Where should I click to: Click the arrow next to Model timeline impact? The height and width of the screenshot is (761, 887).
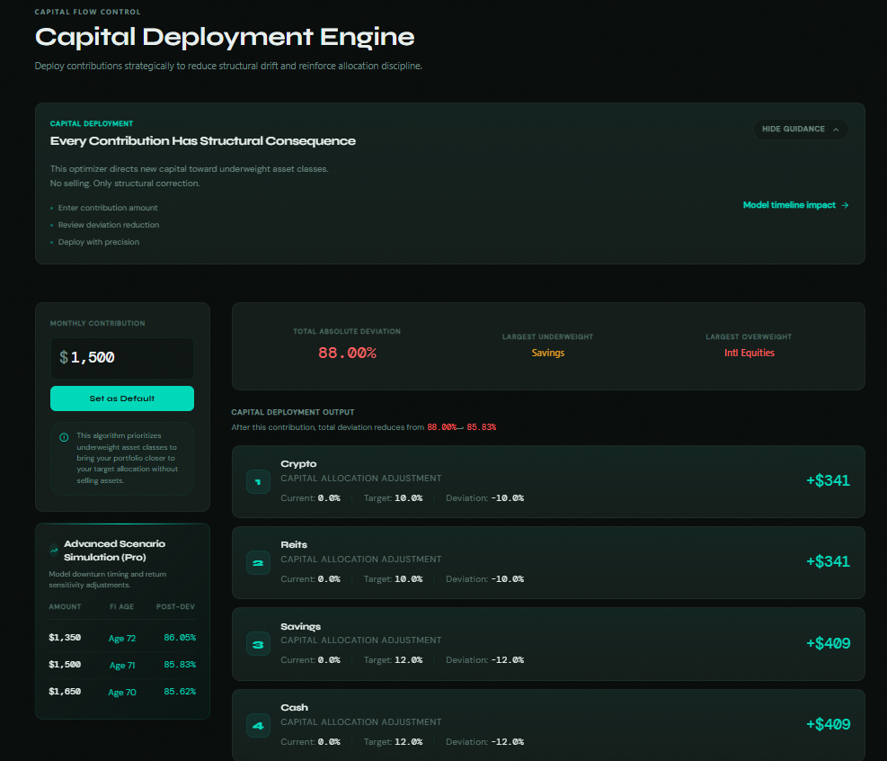click(x=845, y=205)
